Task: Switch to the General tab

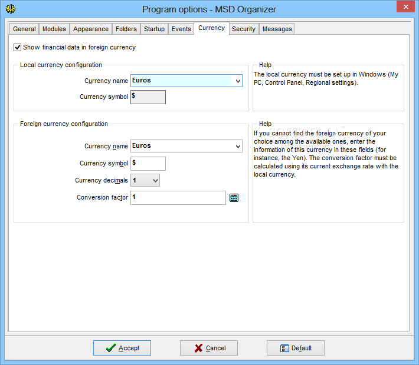Action: (x=24, y=29)
